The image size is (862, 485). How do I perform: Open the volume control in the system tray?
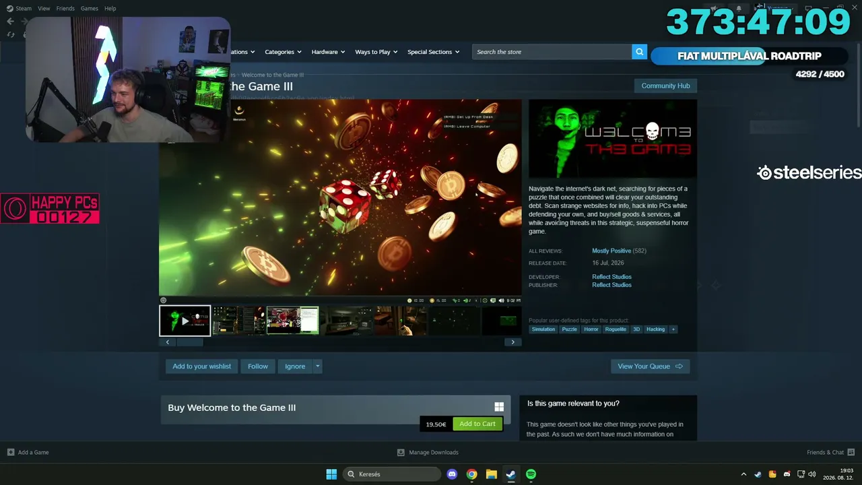811,474
